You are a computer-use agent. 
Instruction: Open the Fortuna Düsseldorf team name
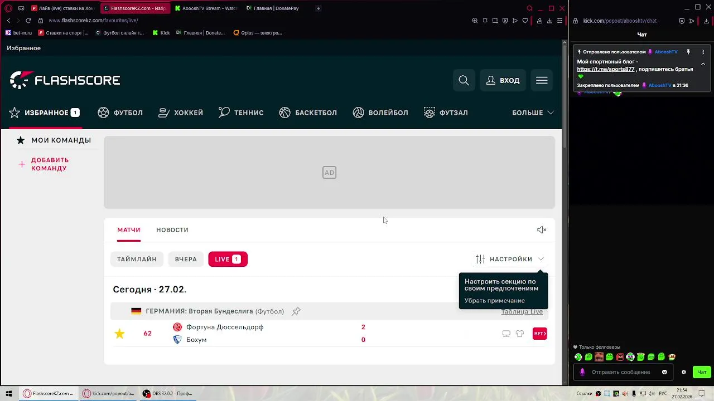click(x=225, y=327)
